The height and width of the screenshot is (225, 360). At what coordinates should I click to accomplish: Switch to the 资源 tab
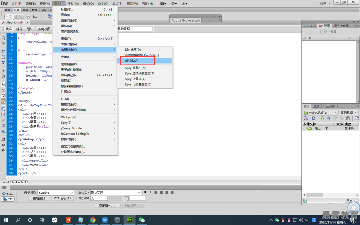point(316,106)
